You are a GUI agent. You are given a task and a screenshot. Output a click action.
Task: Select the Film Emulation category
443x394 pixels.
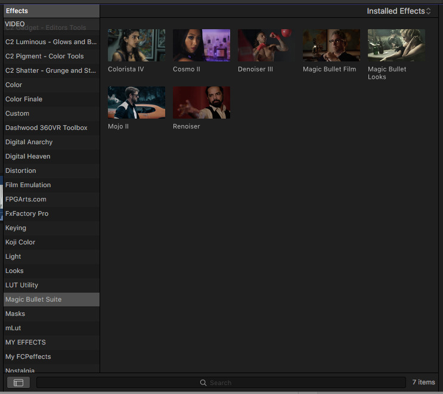(x=28, y=185)
